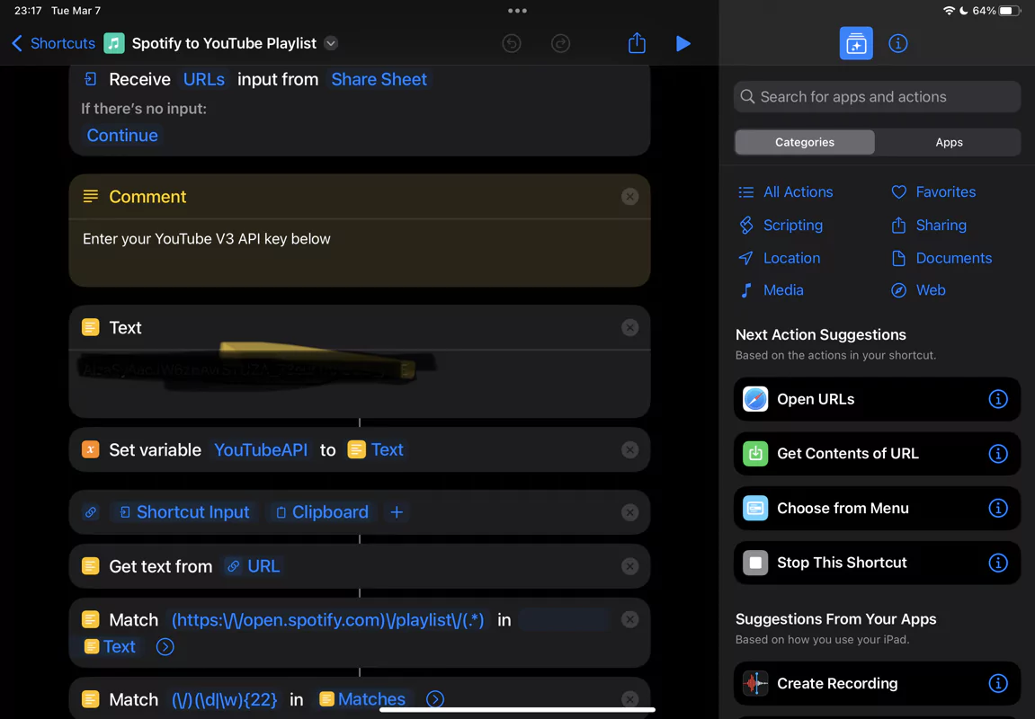This screenshot has height=719, width=1035.
Task: Go back to Shortcuts list
Action: tap(53, 43)
